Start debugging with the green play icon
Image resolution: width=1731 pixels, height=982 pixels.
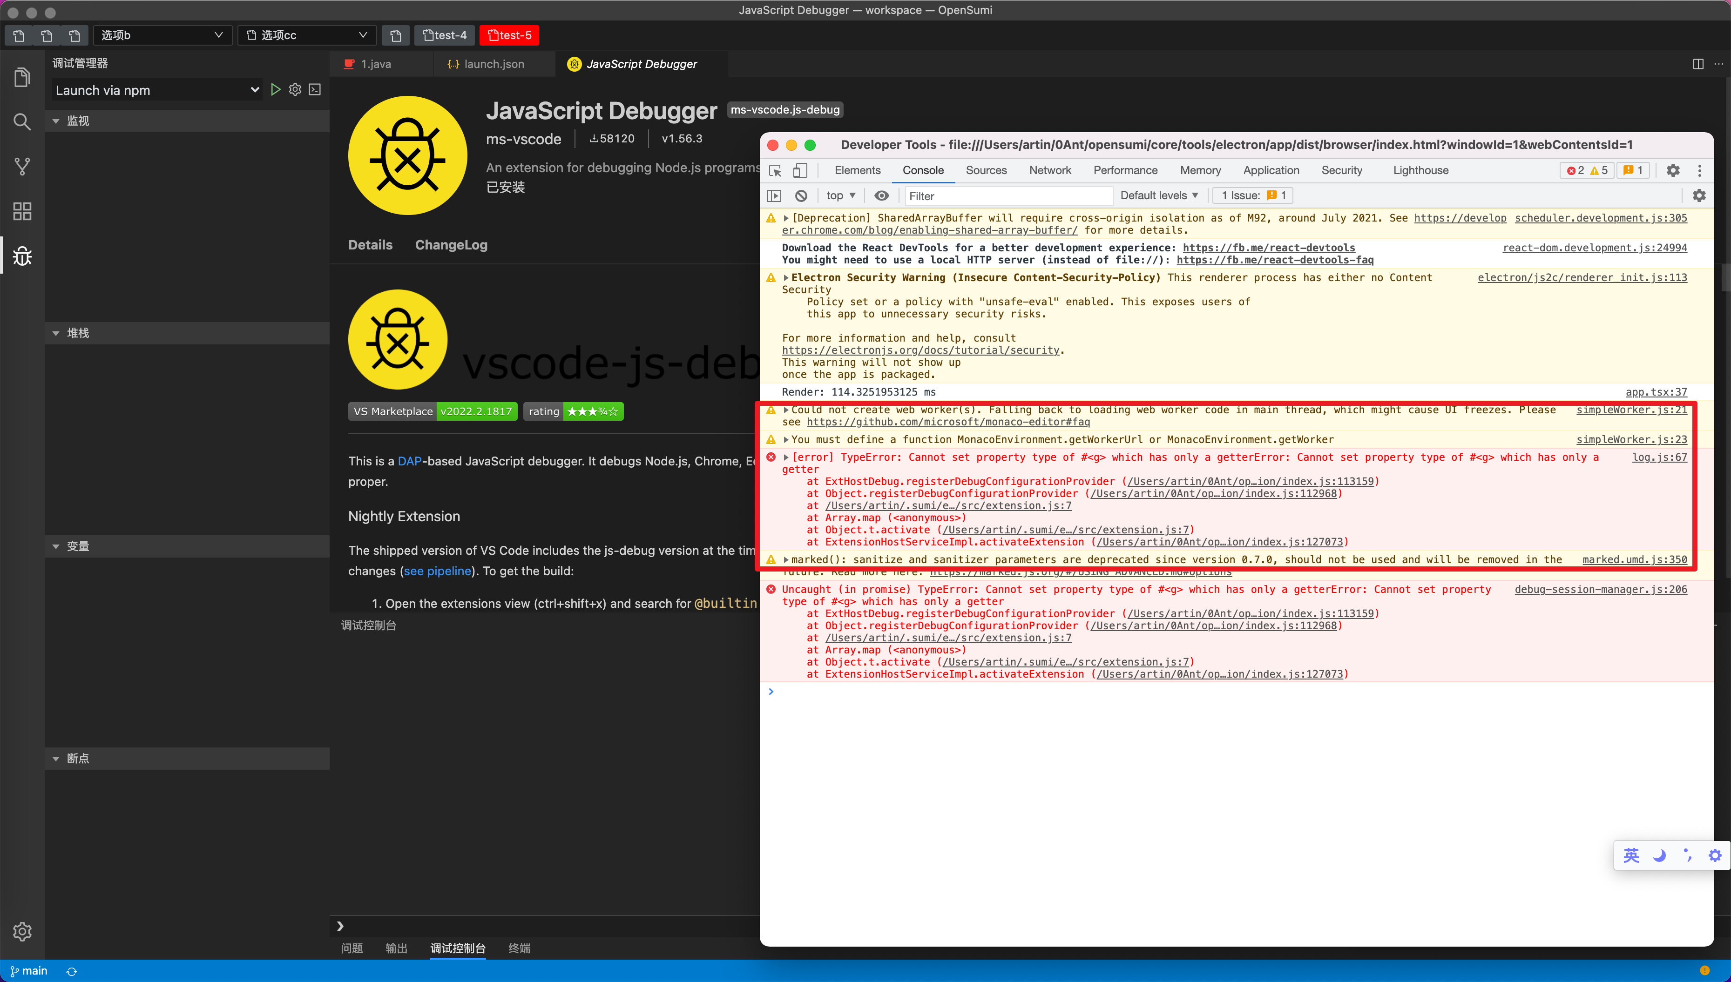pos(276,89)
